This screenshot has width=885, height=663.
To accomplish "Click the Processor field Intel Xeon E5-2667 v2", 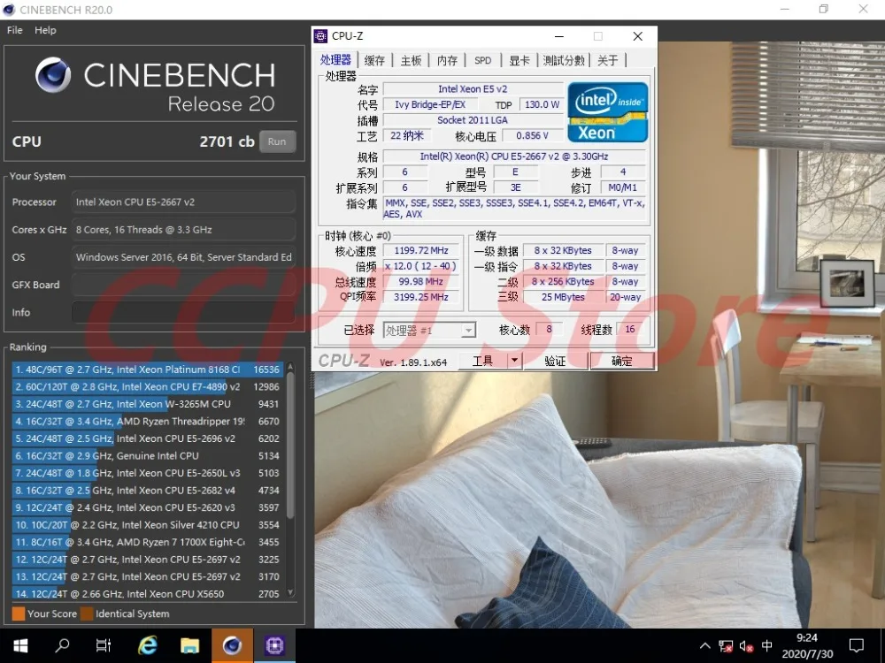I will (183, 202).
